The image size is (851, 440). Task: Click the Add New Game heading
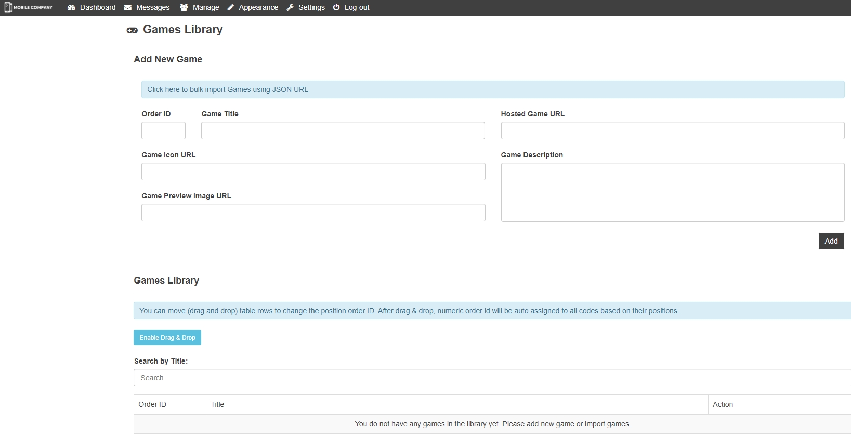[x=168, y=59]
